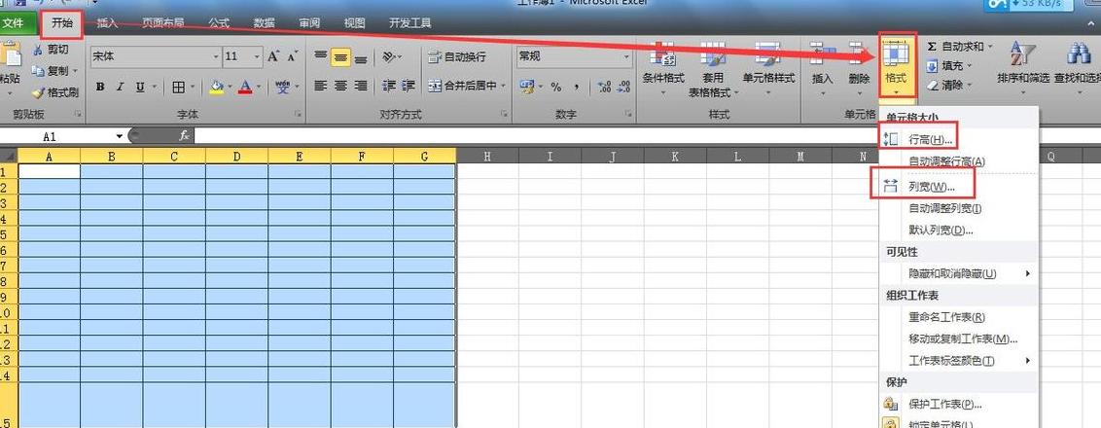Viewport: 1101px width, 428px height.
Task: Align text right
Action: [360, 86]
